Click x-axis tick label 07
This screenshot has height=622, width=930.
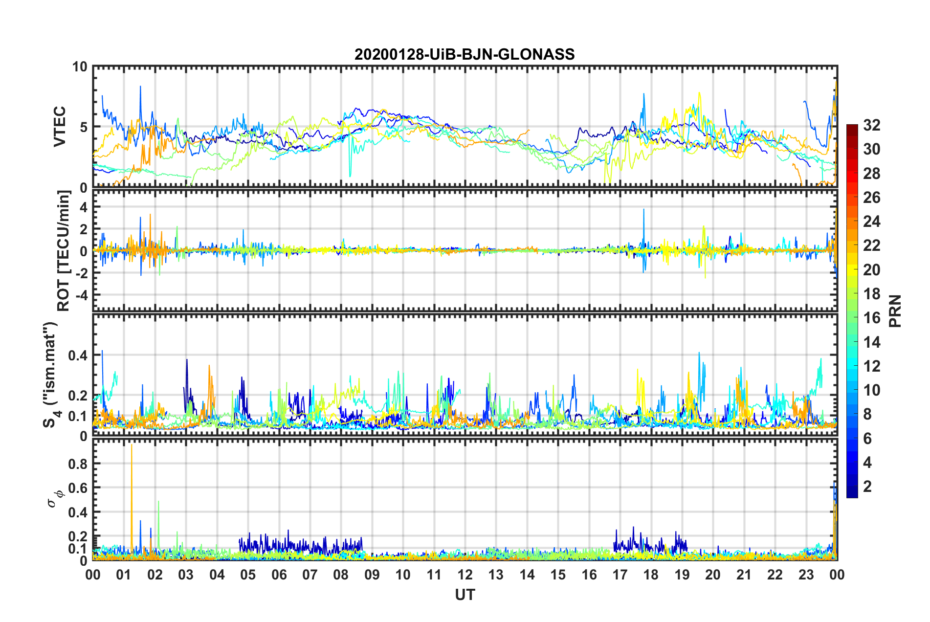[x=310, y=575]
